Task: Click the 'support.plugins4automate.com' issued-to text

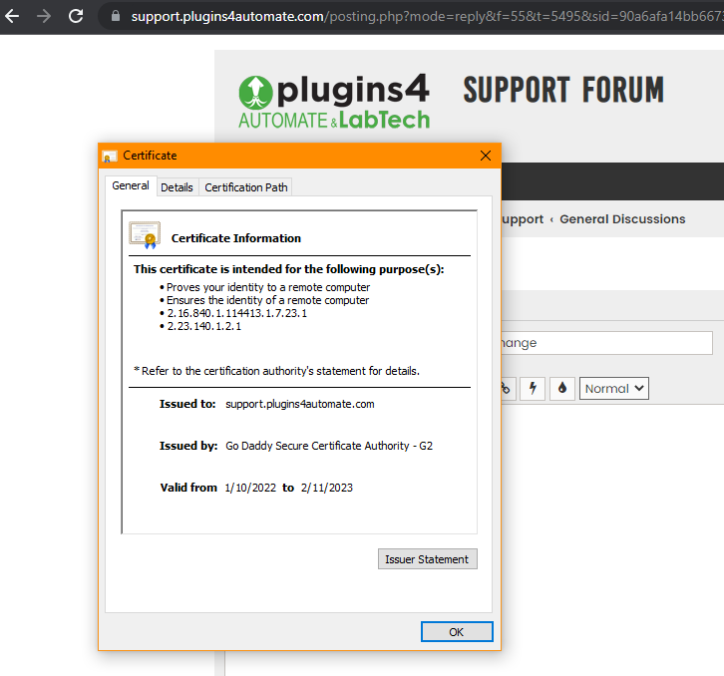Action: [x=299, y=404]
